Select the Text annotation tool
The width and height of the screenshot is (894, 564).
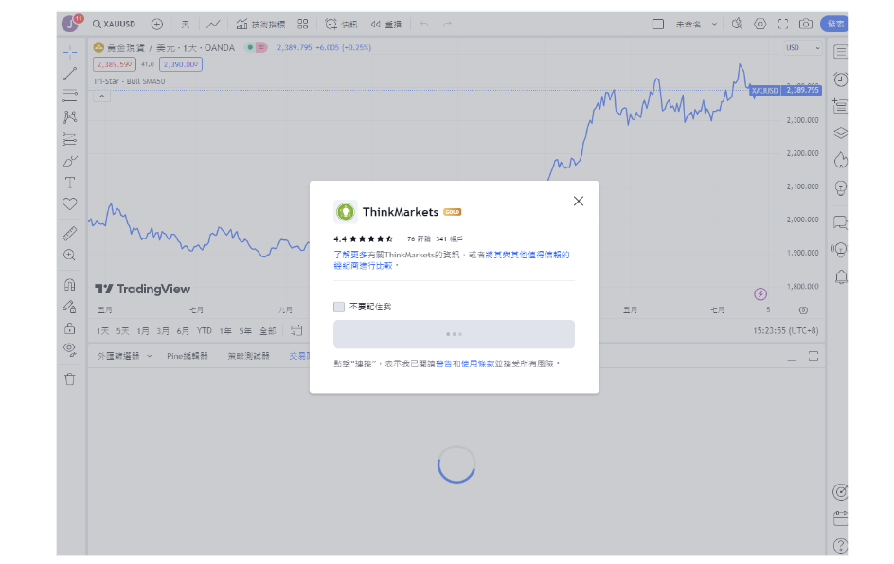70,183
